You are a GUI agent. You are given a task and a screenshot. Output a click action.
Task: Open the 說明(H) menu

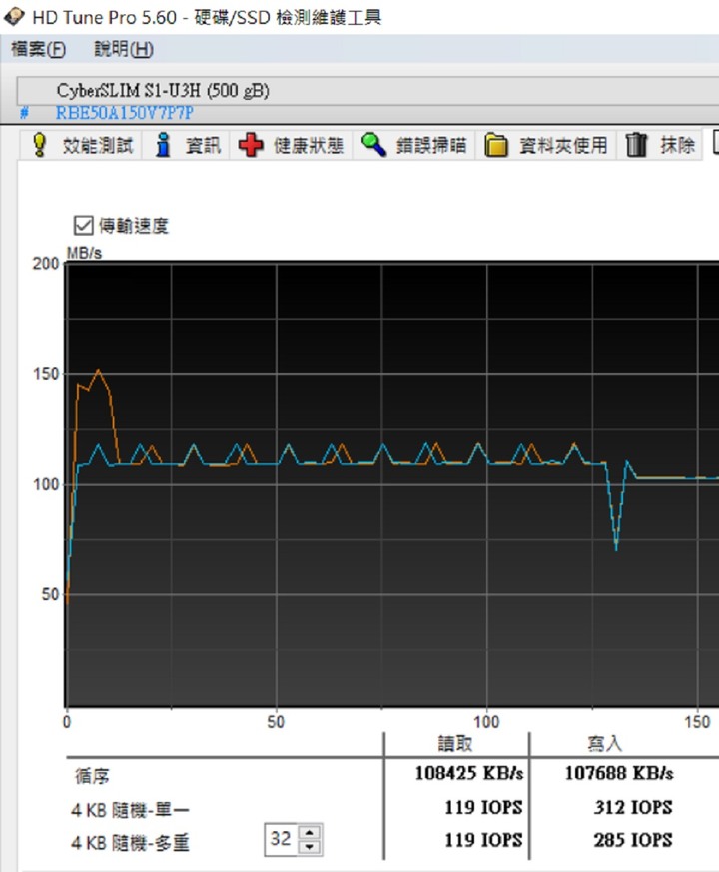124,49
